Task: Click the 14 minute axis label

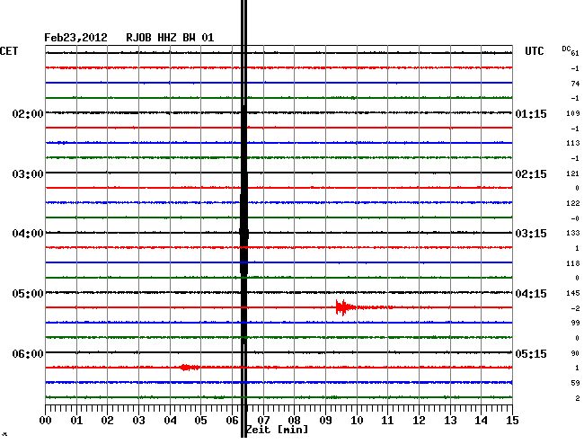Action: (482, 421)
